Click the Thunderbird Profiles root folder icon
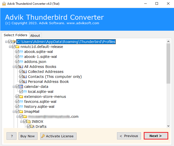 (13, 42)
